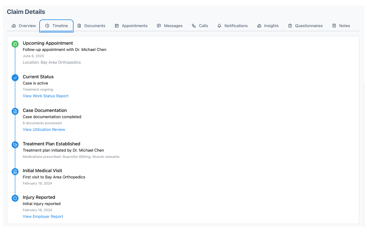Switch to the Overview tab
This screenshot has width=367, height=232.
(x=24, y=26)
